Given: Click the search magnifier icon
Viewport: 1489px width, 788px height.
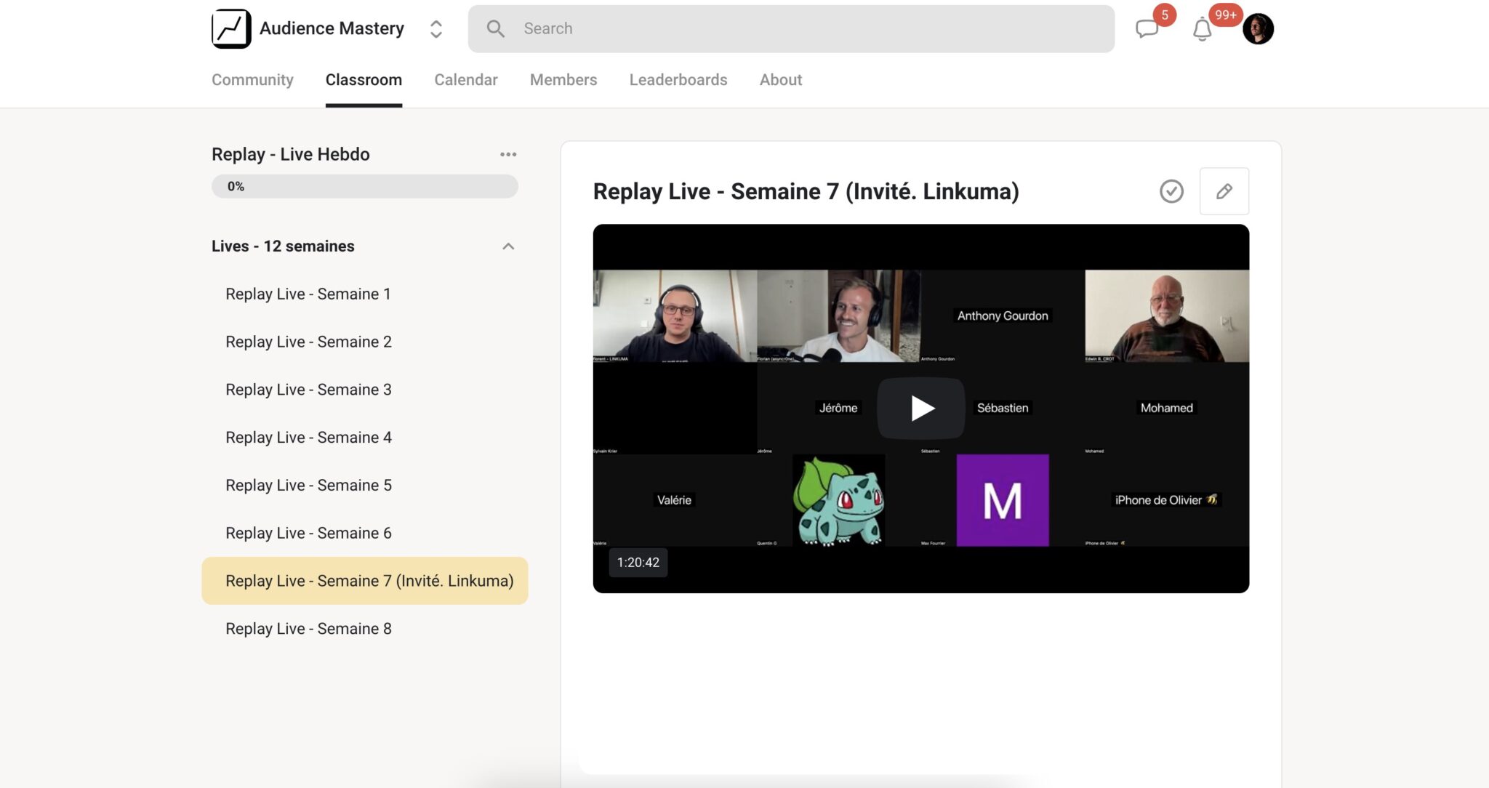Looking at the screenshot, I should [x=495, y=28].
